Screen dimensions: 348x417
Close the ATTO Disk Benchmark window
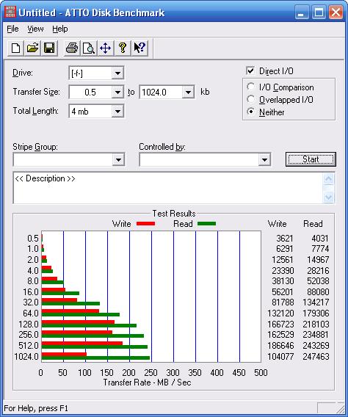pyautogui.click(x=336, y=12)
